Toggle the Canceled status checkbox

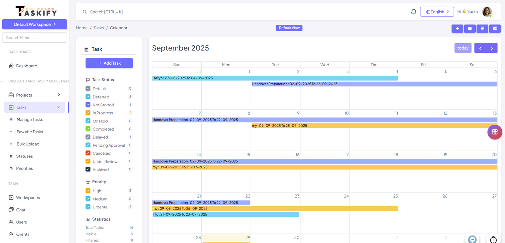coord(88,153)
